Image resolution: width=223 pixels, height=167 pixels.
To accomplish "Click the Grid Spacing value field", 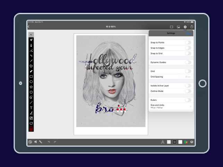I will [x=185, y=77].
